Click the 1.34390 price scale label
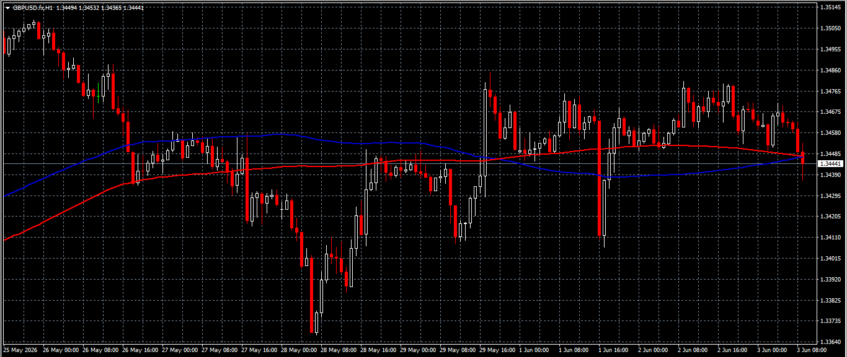Viewport: 847px width, 357px height. click(830, 175)
